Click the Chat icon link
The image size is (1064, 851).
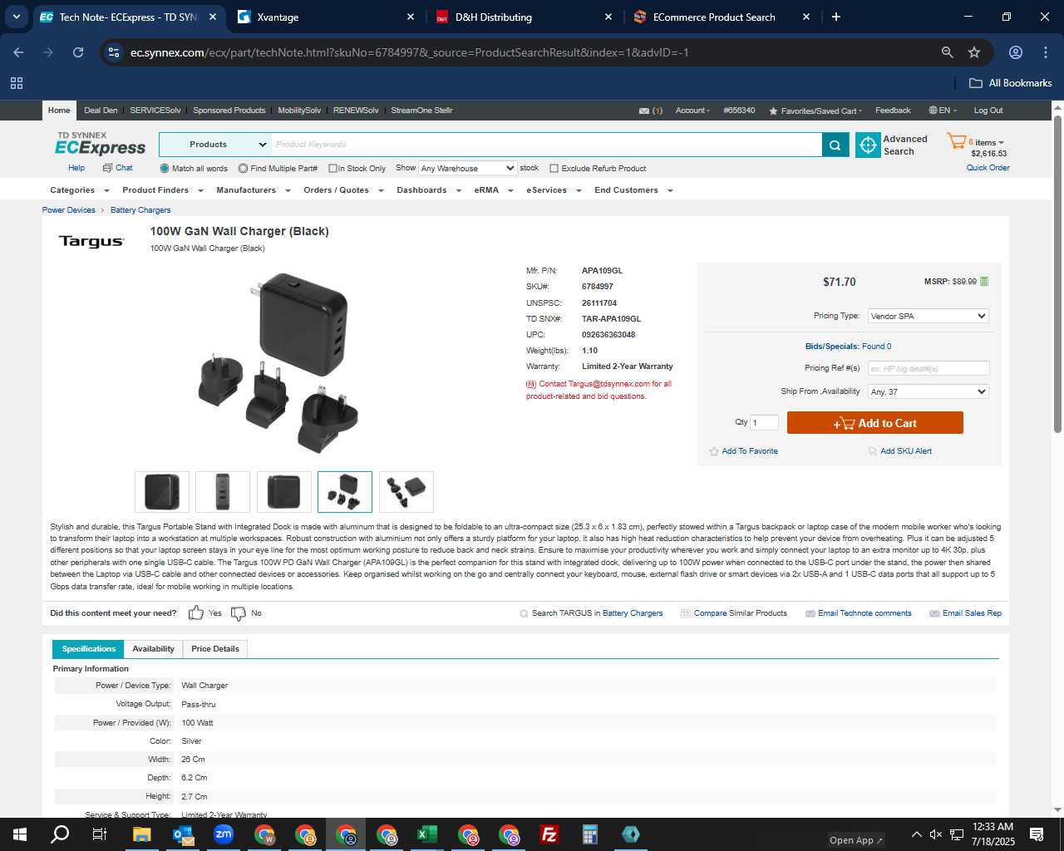click(x=117, y=168)
